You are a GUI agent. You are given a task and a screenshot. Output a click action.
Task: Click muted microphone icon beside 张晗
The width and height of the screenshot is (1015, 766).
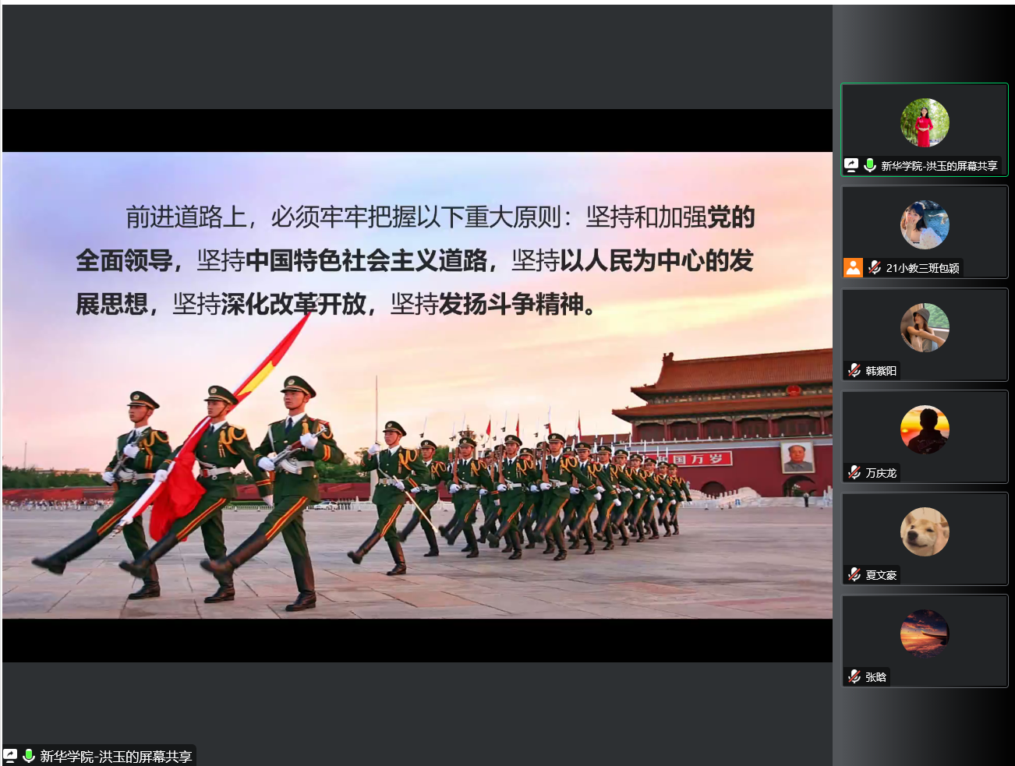[x=854, y=676]
